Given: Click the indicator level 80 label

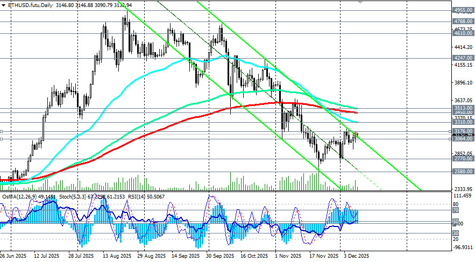Looking at the screenshot, I should click(x=455, y=204).
